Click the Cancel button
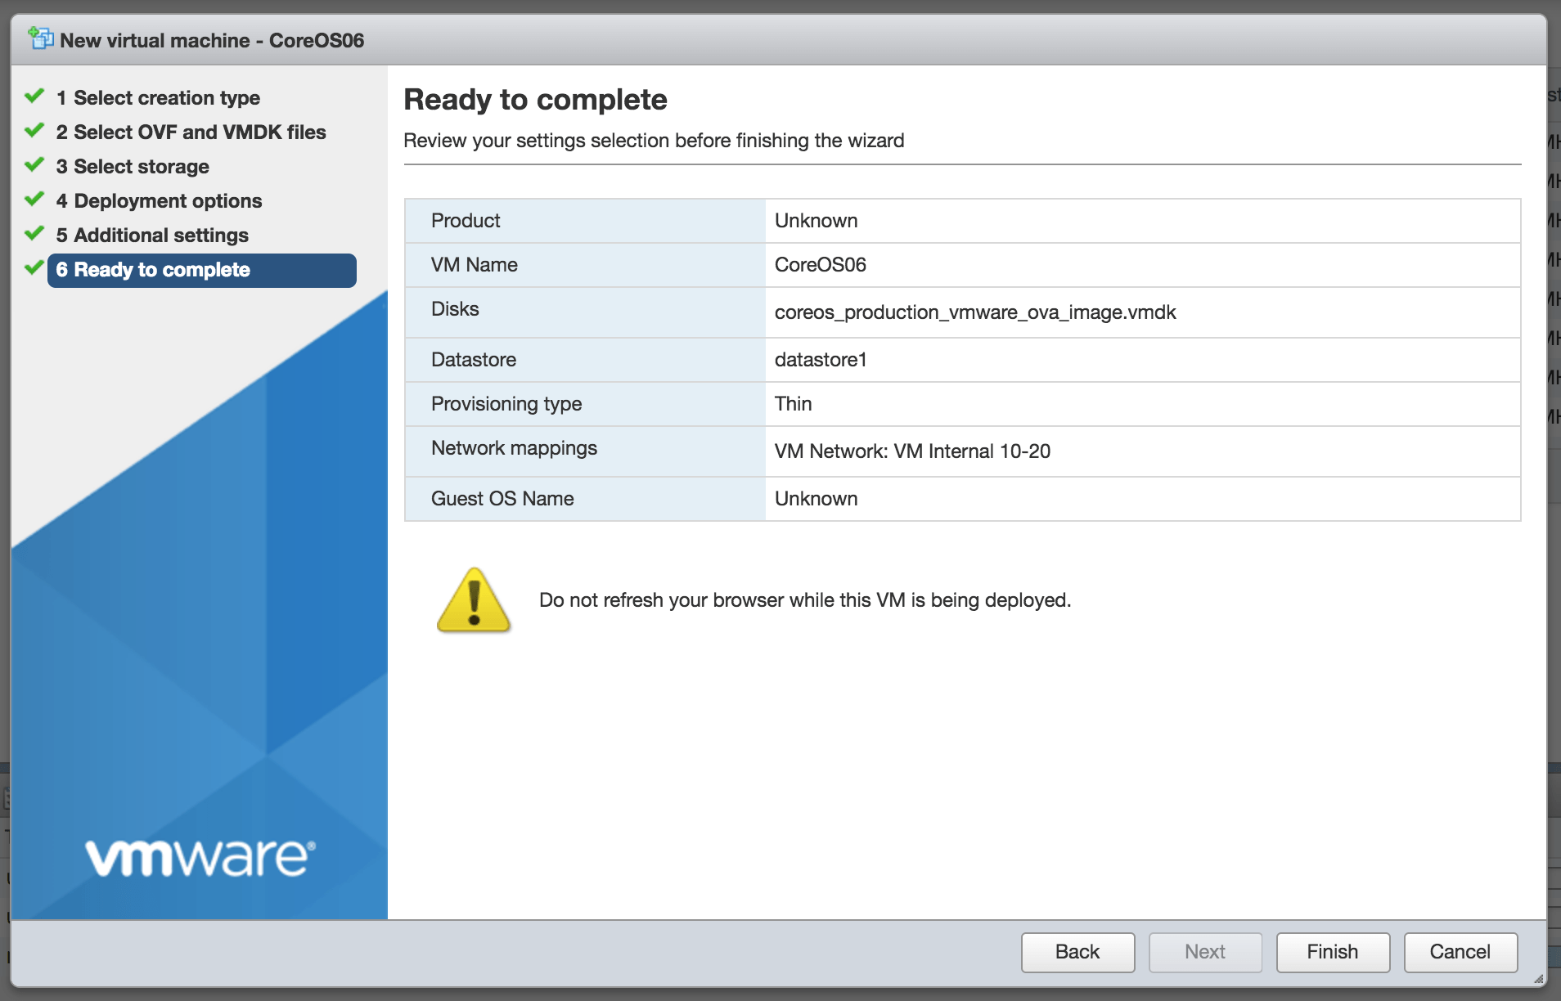 point(1460,951)
